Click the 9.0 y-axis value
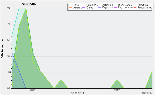155x95 pixels. [9, 8]
